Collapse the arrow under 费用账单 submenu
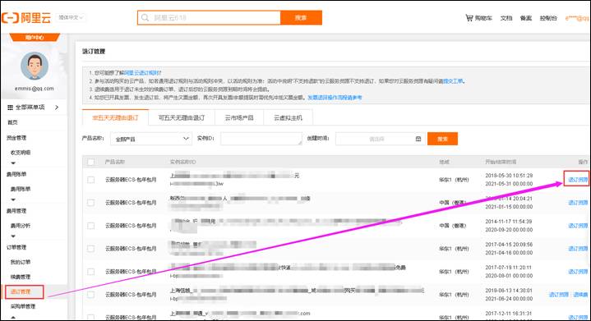Viewport: 591px width, 321px height. pyautogui.click(x=13, y=199)
